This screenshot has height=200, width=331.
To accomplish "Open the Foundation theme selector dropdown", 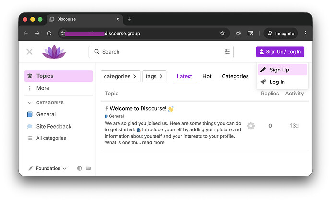I will coord(47,168).
